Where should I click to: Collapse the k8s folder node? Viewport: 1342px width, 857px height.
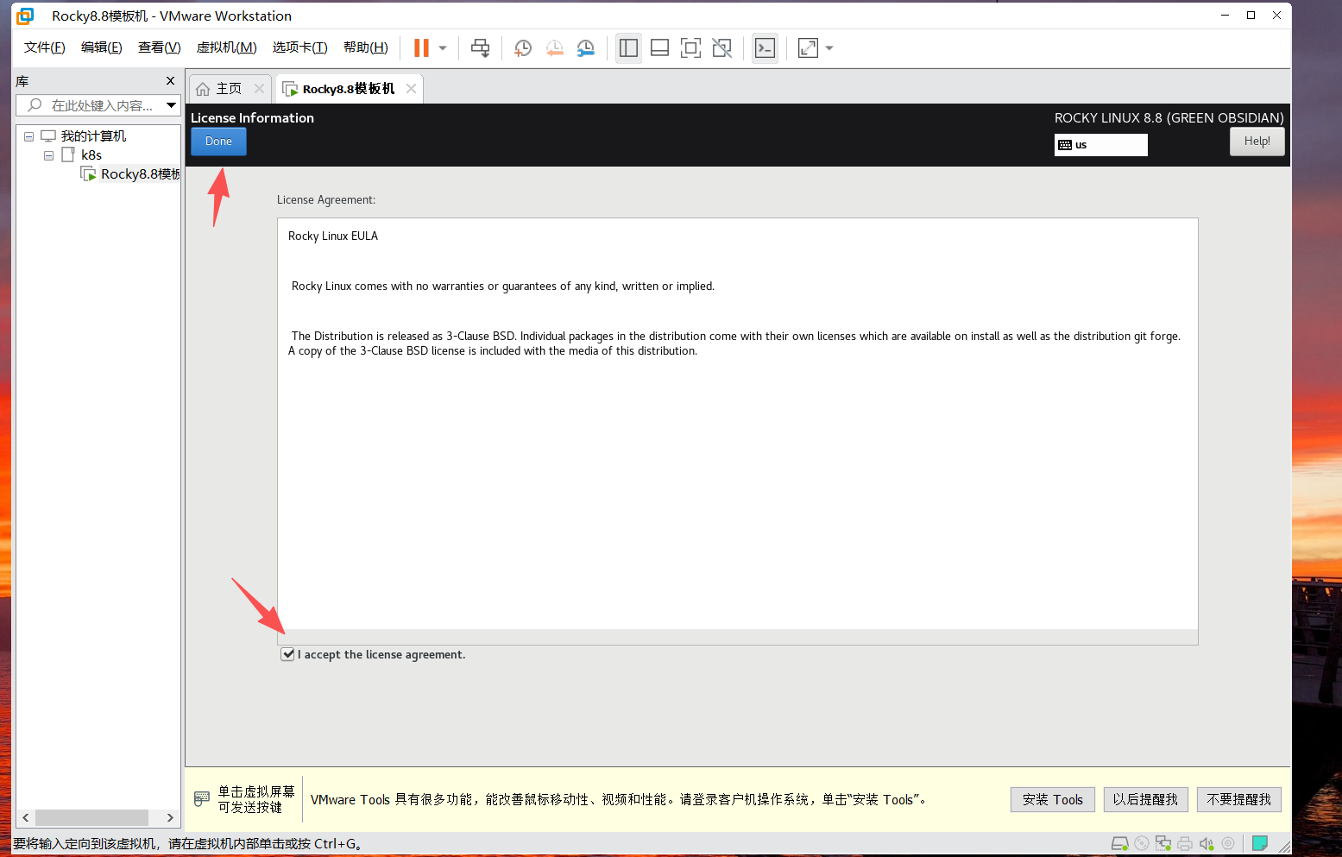coord(48,155)
